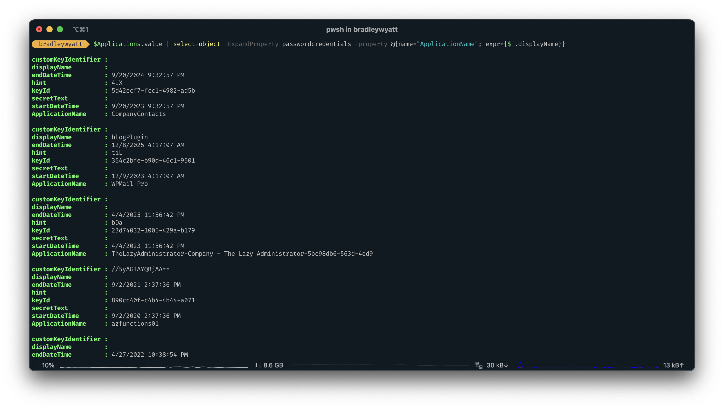Click the memory icon beside 8.6 GB

click(x=257, y=365)
